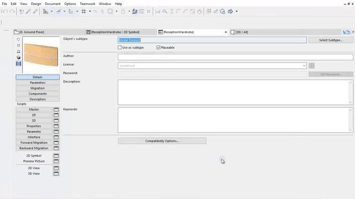Screen dimensions: 355x199
Task: Open Parameter script in new window icon
Action: pos(56,132)
